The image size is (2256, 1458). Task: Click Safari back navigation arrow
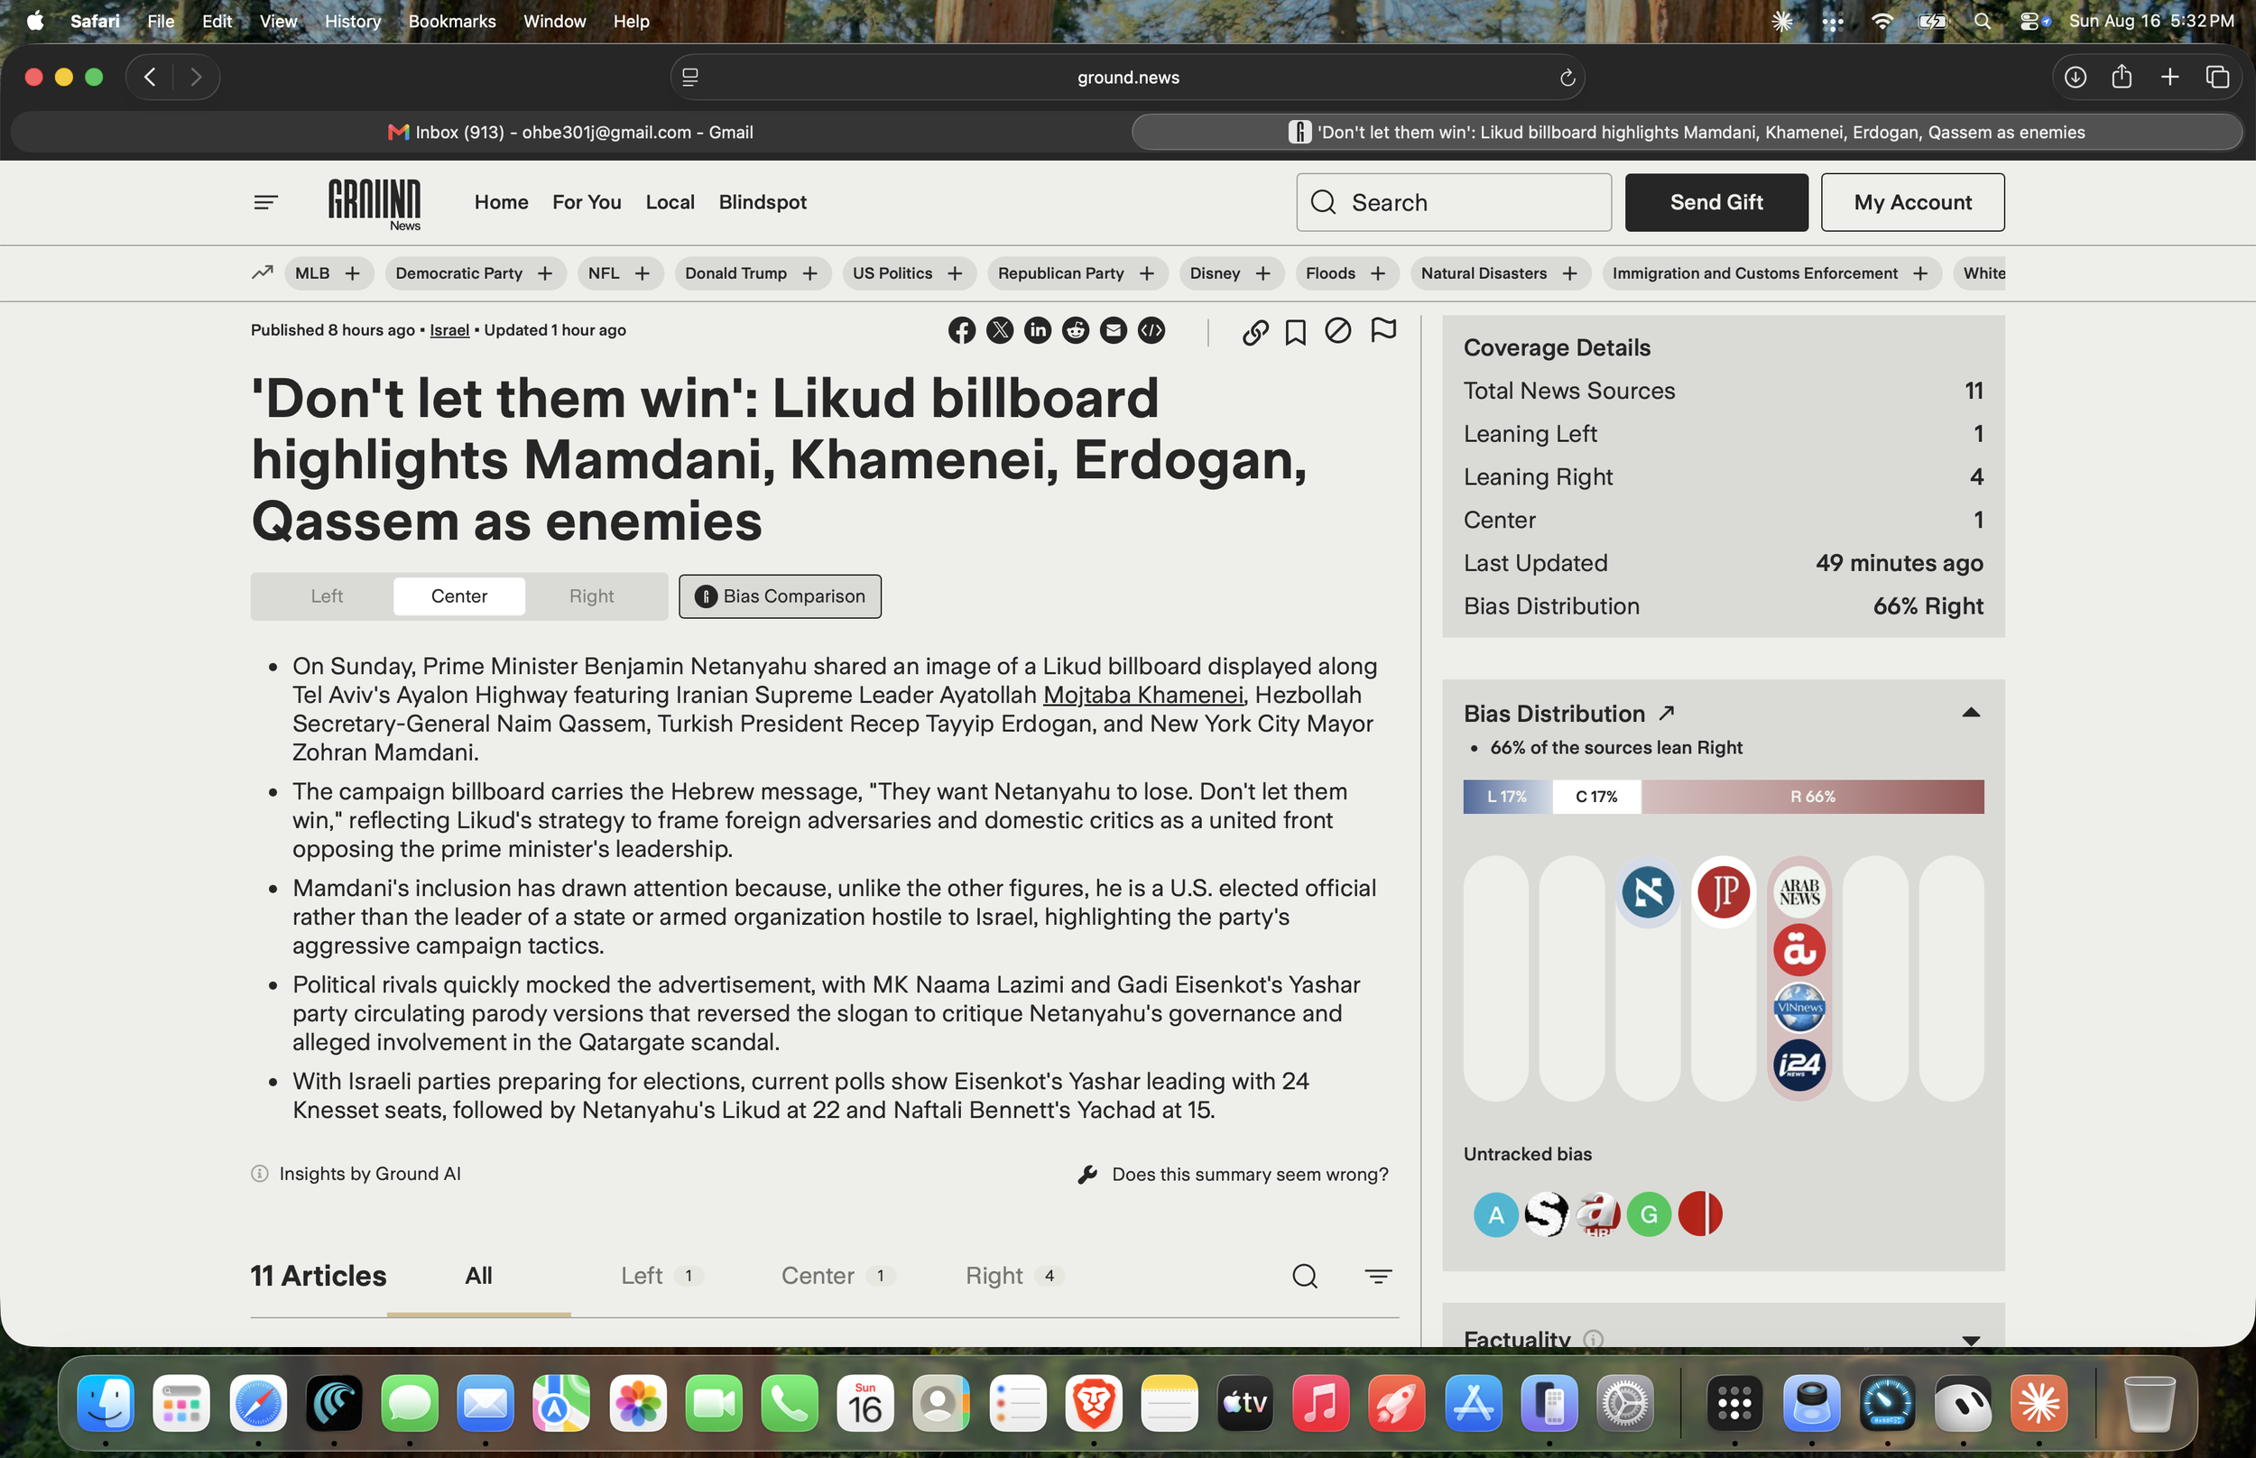click(x=150, y=78)
